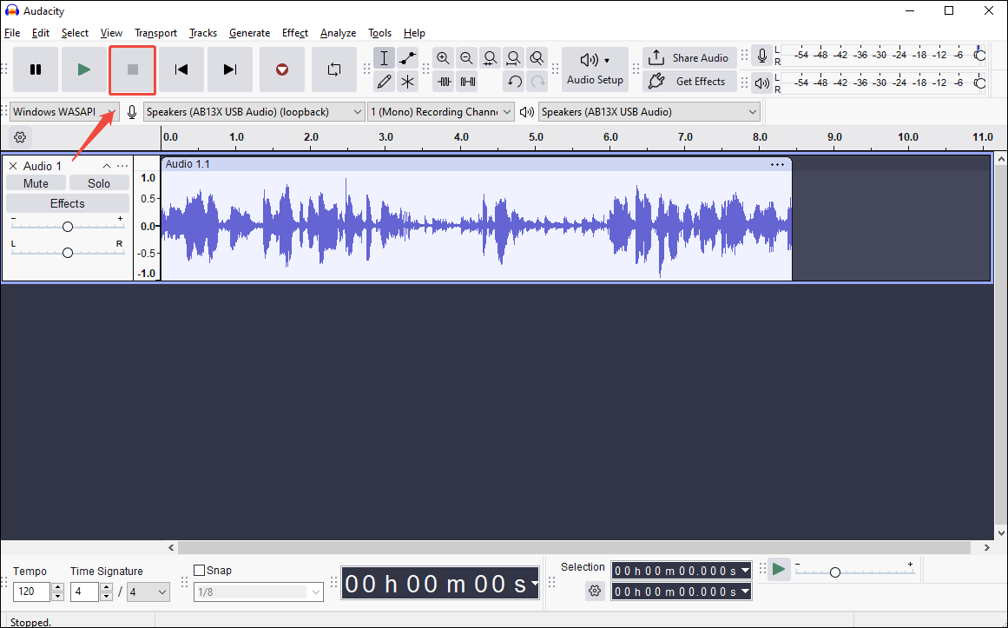Viewport: 1008px width, 628px height.
Task: Open the Mono Recording Channel dropdown
Action: 441,112
